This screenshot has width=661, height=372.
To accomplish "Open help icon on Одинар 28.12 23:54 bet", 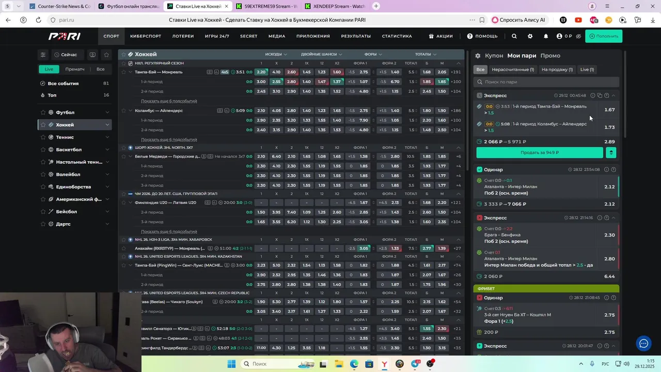I will coord(613,169).
